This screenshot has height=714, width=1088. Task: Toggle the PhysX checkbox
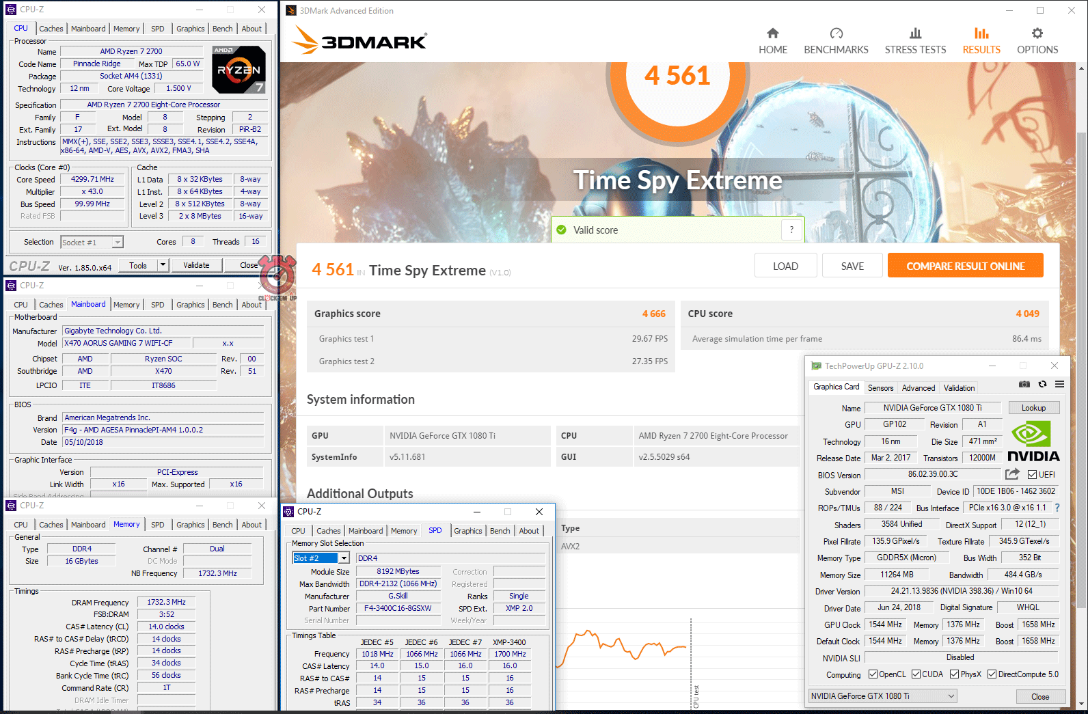pyautogui.click(x=954, y=674)
